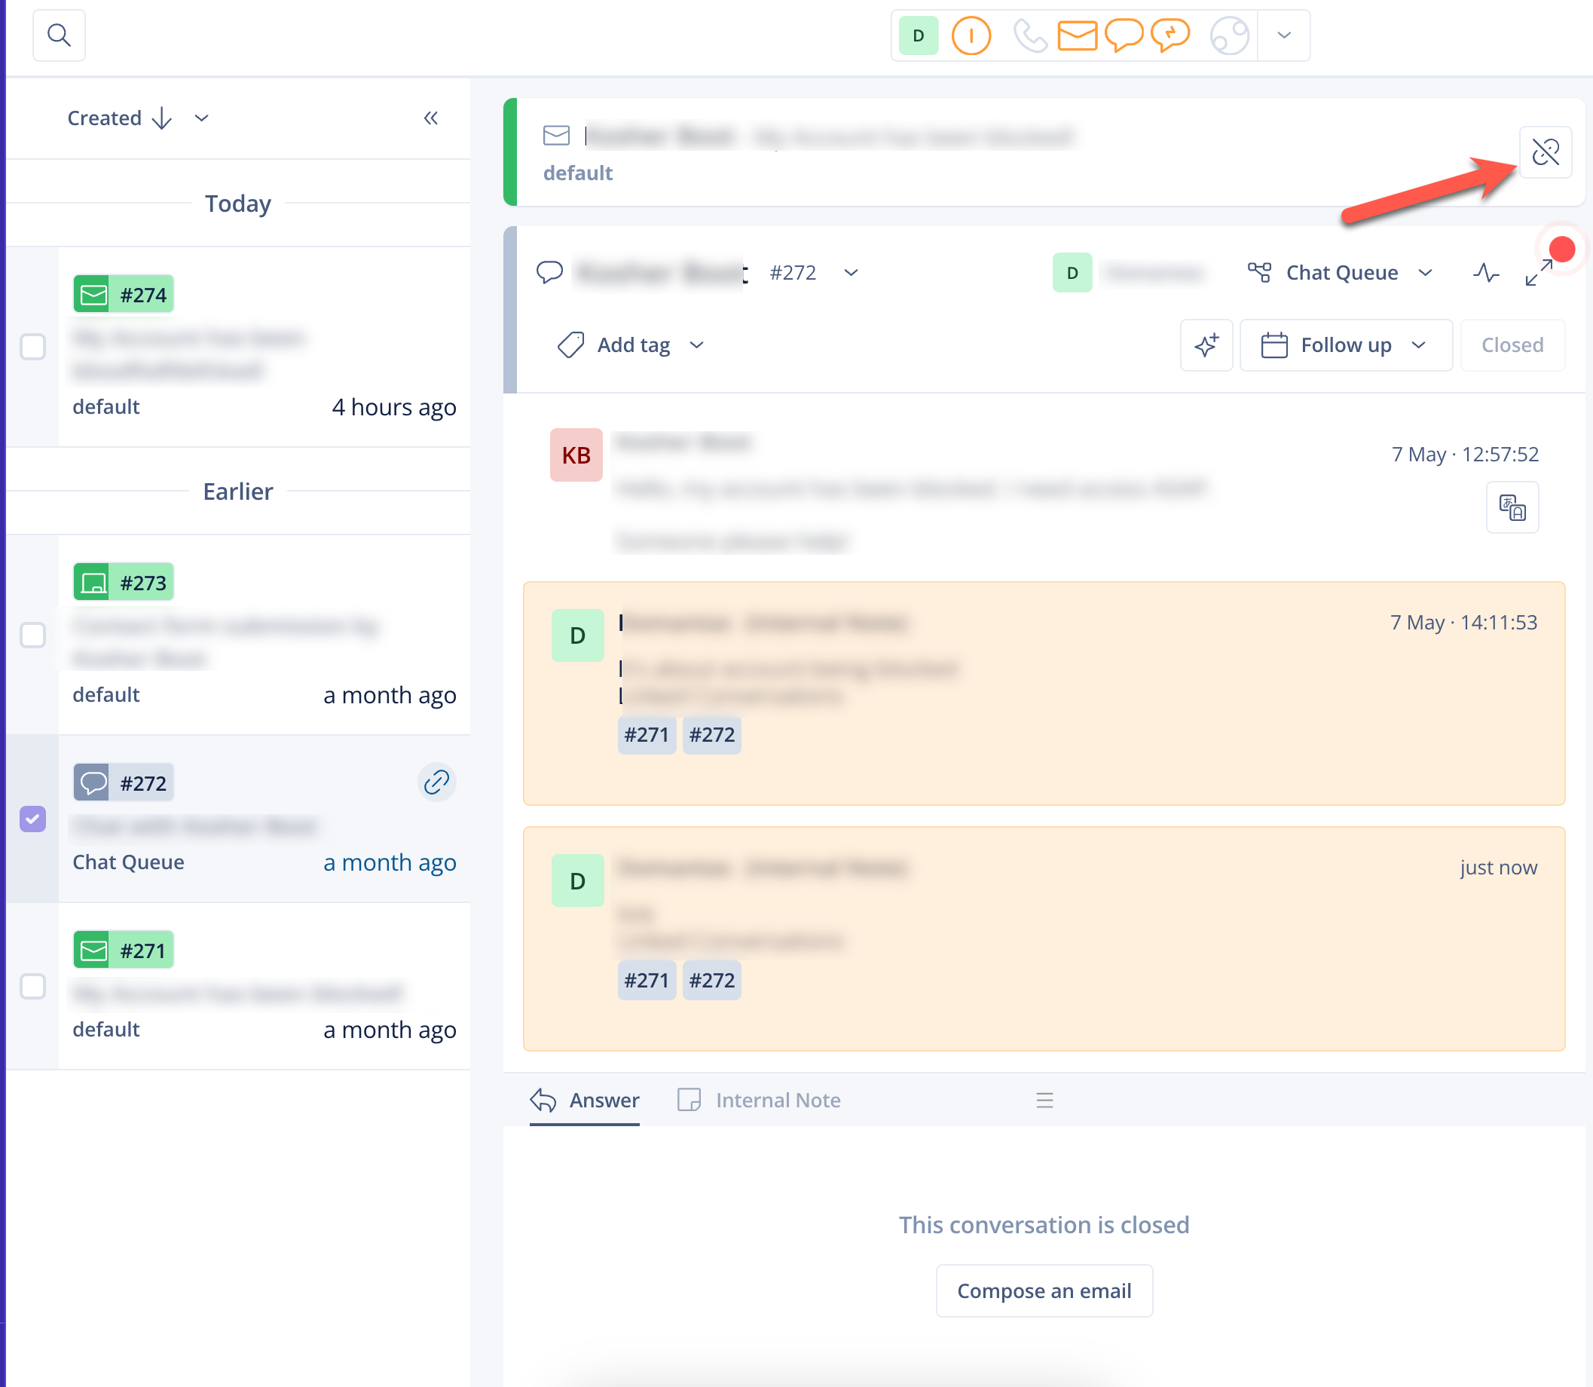Click the KB customer avatar
The image size is (1593, 1387).
coord(576,455)
